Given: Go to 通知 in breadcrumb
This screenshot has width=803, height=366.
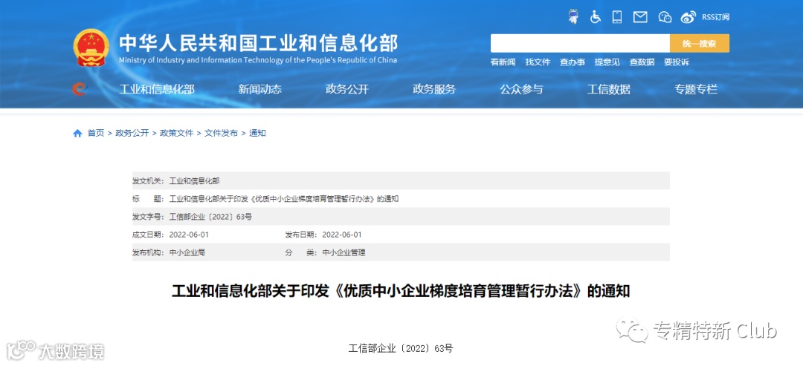Looking at the screenshot, I should tap(257, 134).
